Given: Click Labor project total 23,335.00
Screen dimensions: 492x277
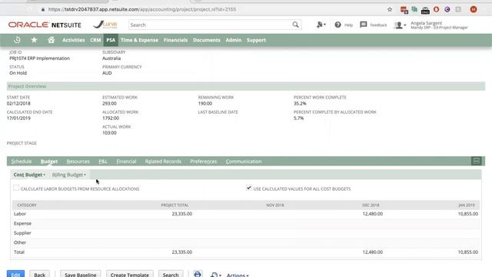Looking at the screenshot, I should tap(182, 214).
